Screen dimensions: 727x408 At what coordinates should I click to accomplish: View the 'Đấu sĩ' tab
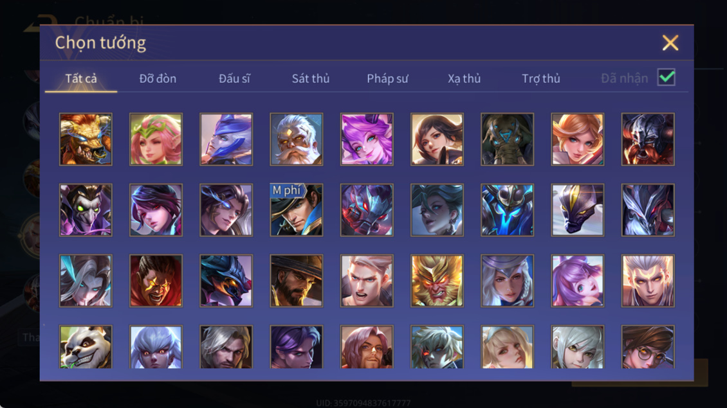pyautogui.click(x=234, y=78)
